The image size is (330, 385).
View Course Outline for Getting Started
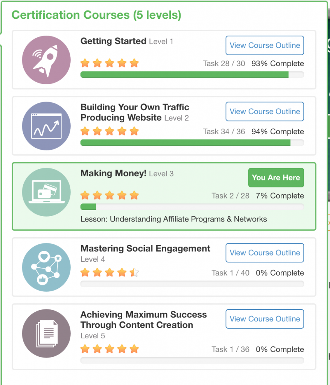coord(265,45)
